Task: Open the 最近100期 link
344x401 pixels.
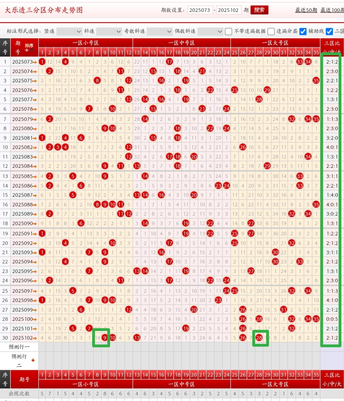Action: point(332,10)
